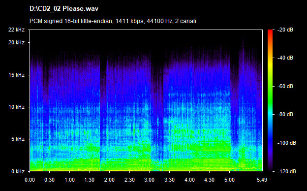The width and height of the screenshot is (307, 191).
Task: Click the 10 kHz frequency label
Action: (16, 107)
